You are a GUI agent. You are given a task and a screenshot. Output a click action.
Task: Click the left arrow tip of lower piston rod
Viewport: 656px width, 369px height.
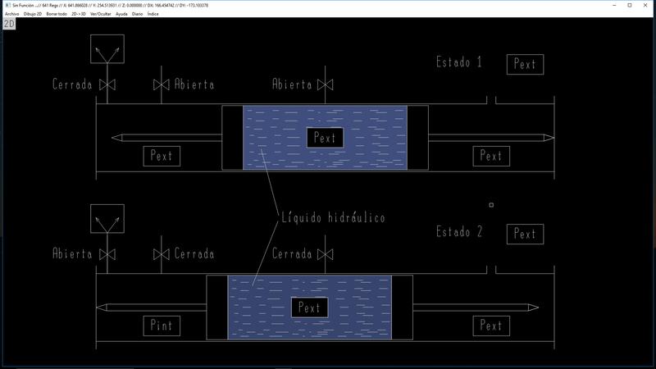pyautogui.click(x=100, y=307)
